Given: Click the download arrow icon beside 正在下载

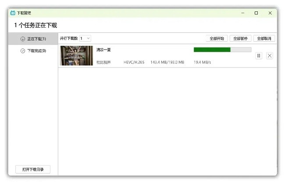Looking at the screenshot, I should (23, 39).
